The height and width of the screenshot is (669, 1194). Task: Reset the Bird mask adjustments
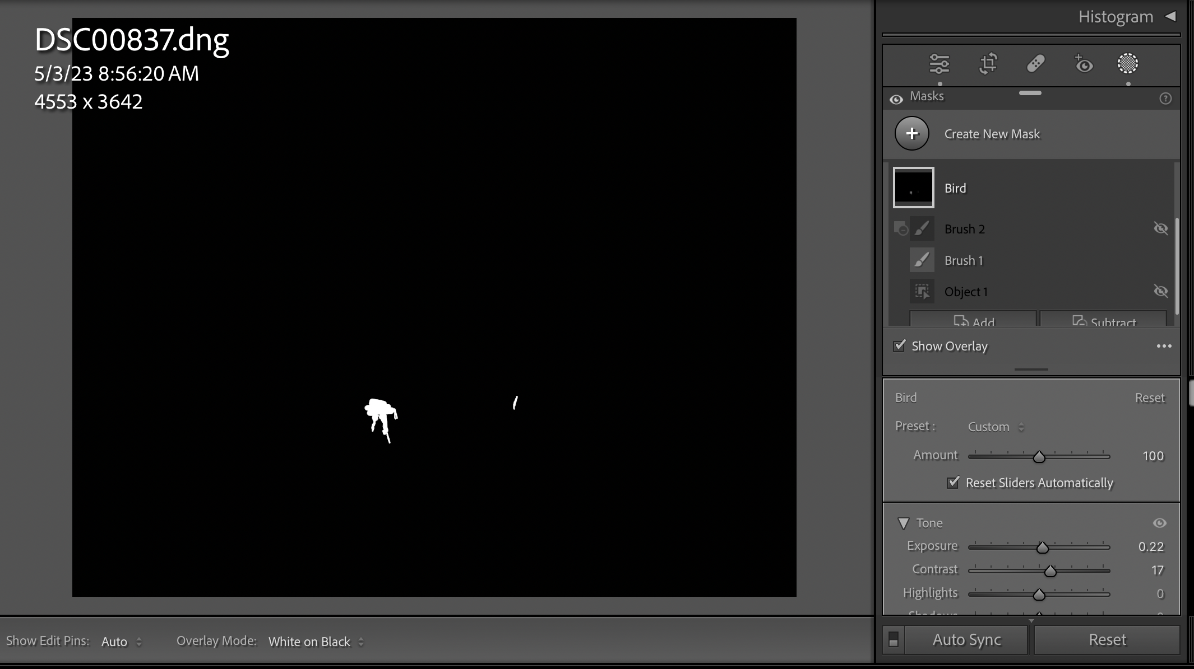(x=1149, y=397)
